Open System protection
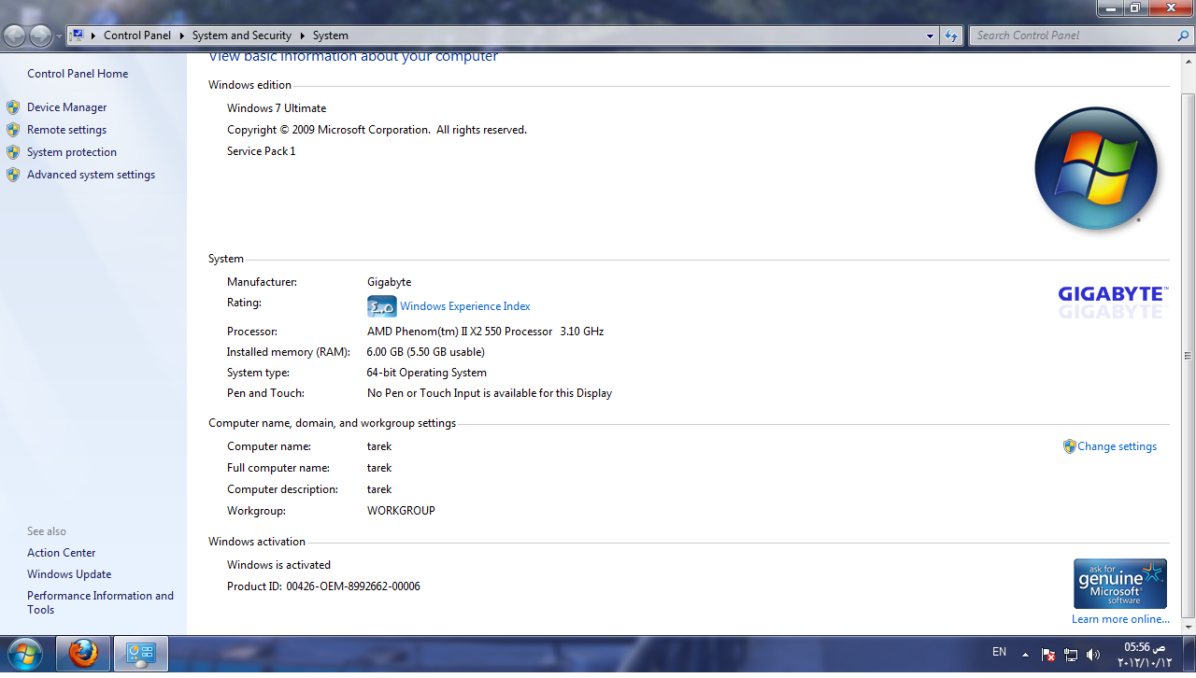The height and width of the screenshot is (678, 1196). point(72,152)
